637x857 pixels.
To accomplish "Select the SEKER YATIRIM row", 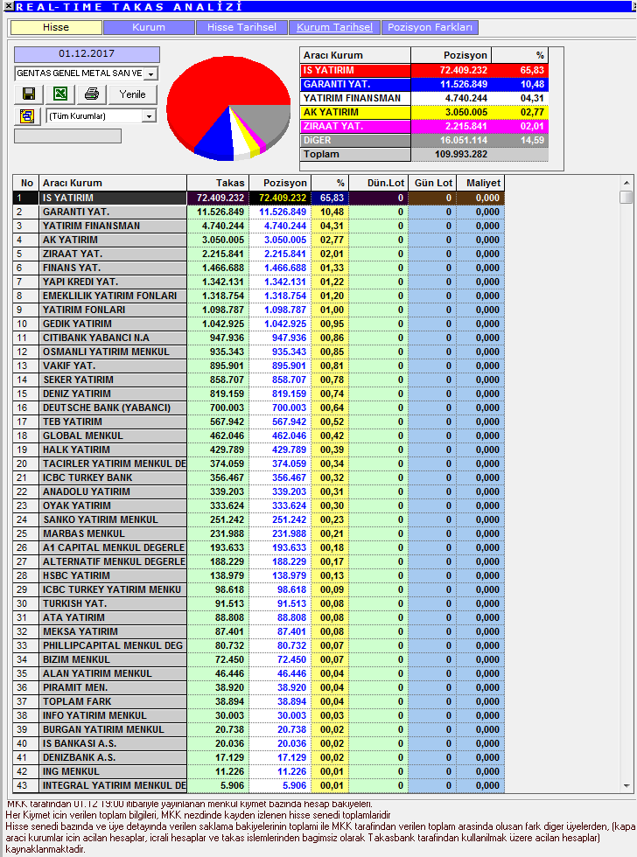I will (x=258, y=380).
